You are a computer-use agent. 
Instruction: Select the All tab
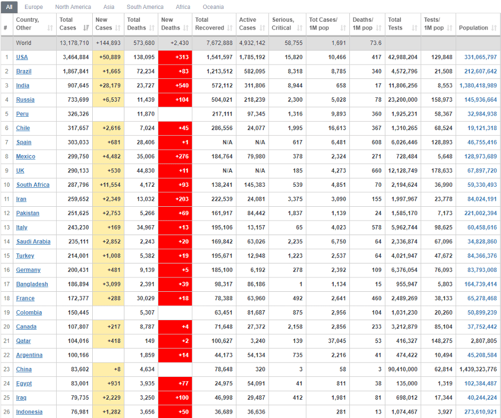[9, 7]
